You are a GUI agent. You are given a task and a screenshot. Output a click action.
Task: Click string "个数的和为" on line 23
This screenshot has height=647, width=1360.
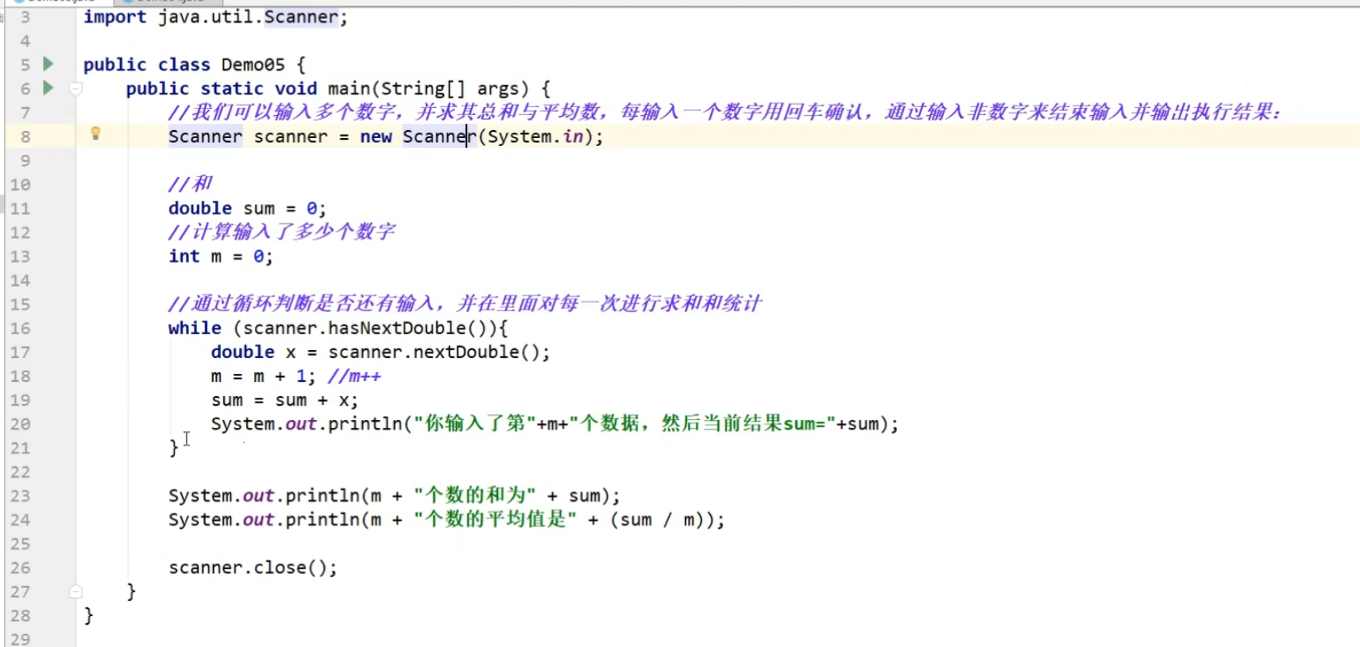[x=475, y=495]
